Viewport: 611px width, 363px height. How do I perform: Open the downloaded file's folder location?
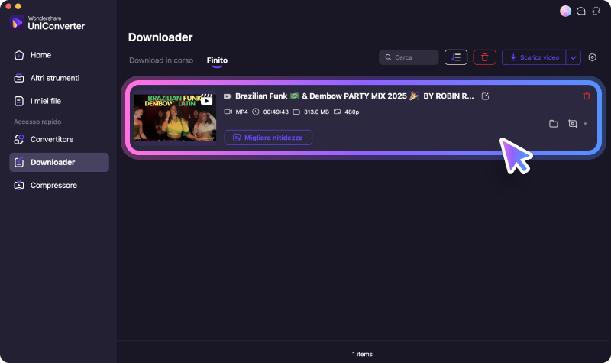tap(554, 124)
